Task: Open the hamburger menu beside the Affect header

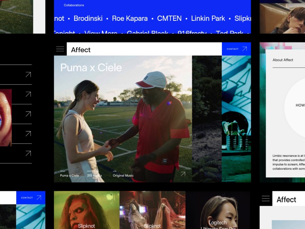Action: [60, 49]
